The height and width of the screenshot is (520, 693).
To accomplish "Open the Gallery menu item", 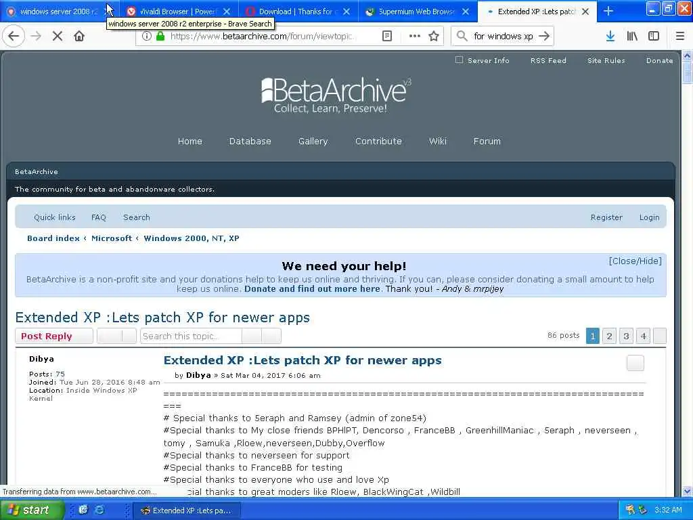I will (313, 141).
